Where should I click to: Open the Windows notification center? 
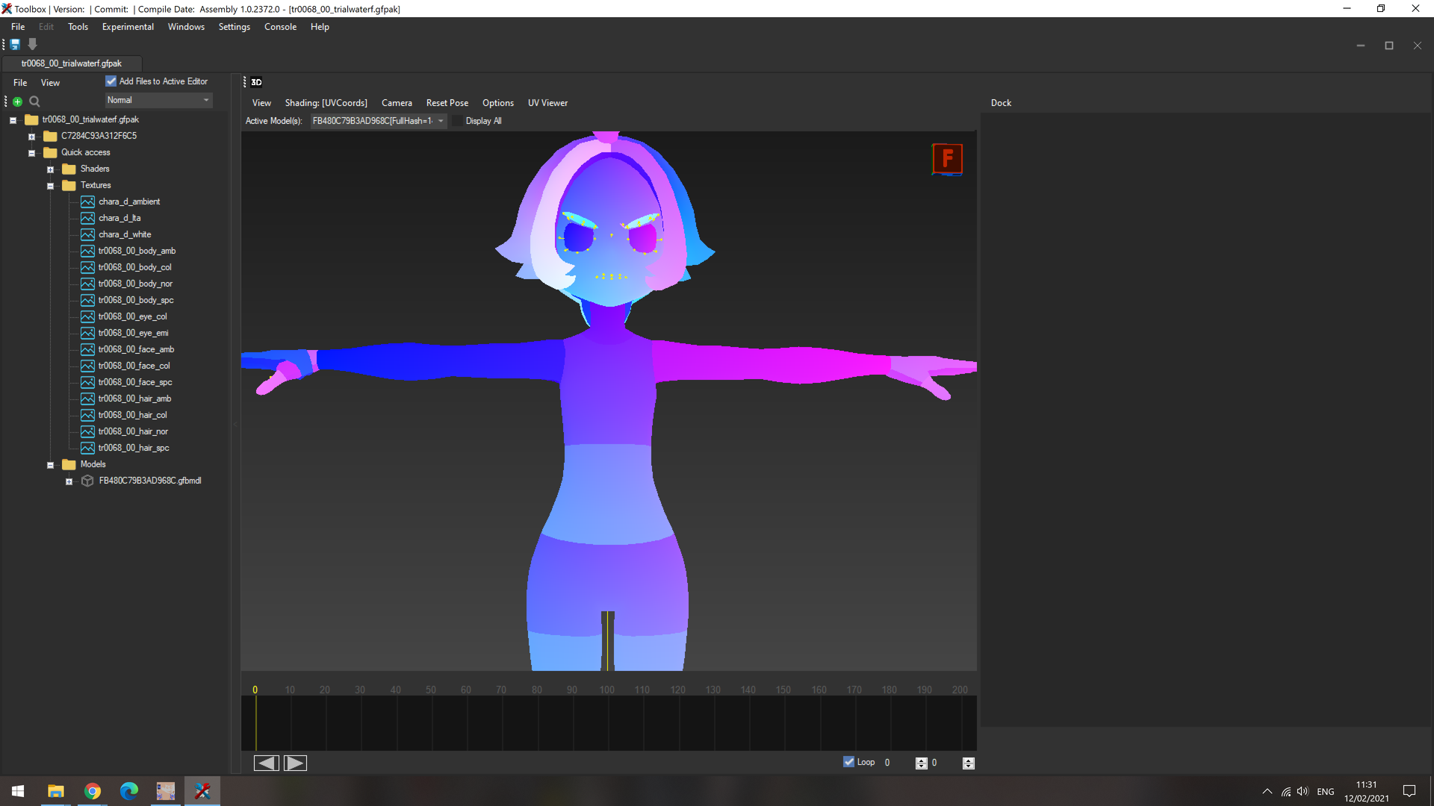click(x=1409, y=791)
